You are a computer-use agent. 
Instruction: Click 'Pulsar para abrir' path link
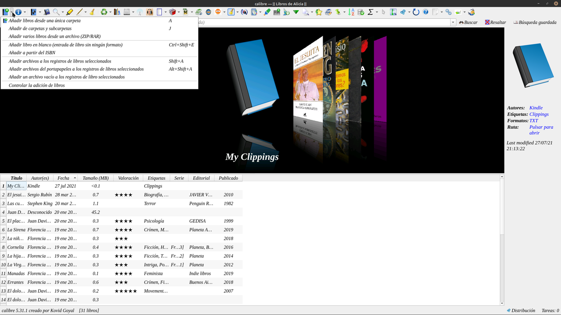point(541,130)
